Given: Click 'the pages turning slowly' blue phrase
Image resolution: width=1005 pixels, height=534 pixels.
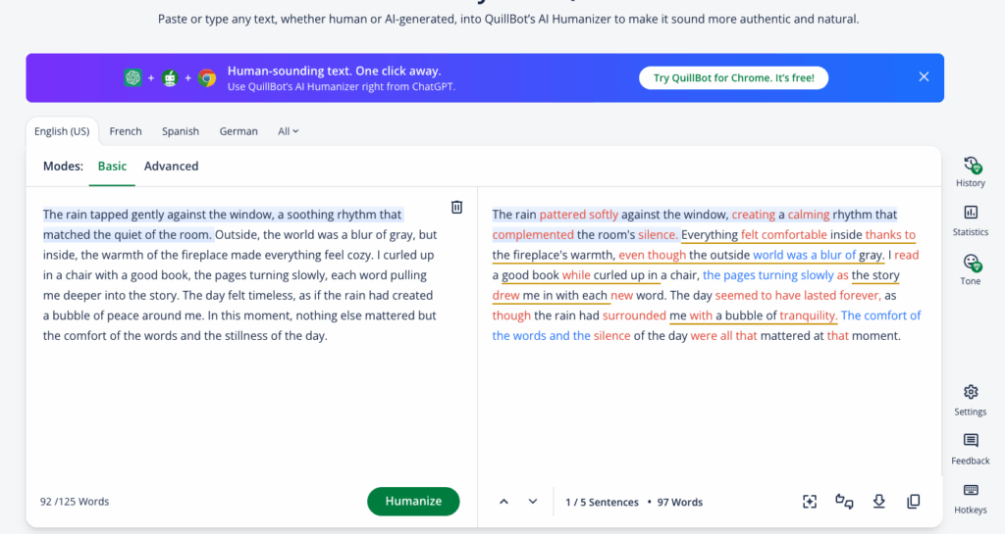Looking at the screenshot, I should 767,275.
